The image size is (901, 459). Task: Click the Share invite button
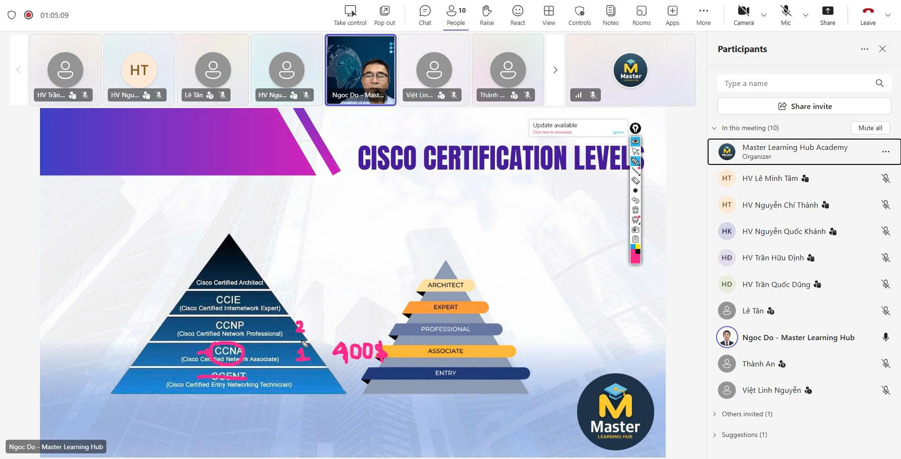coord(804,106)
